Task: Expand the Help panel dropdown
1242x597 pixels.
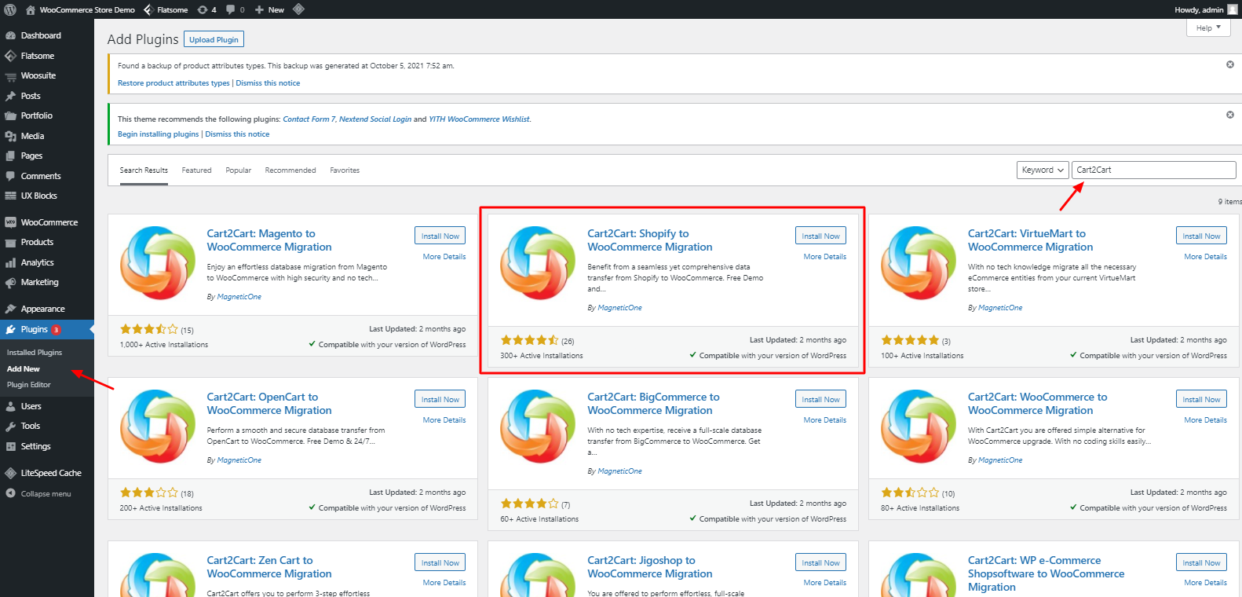Action: [1207, 27]
